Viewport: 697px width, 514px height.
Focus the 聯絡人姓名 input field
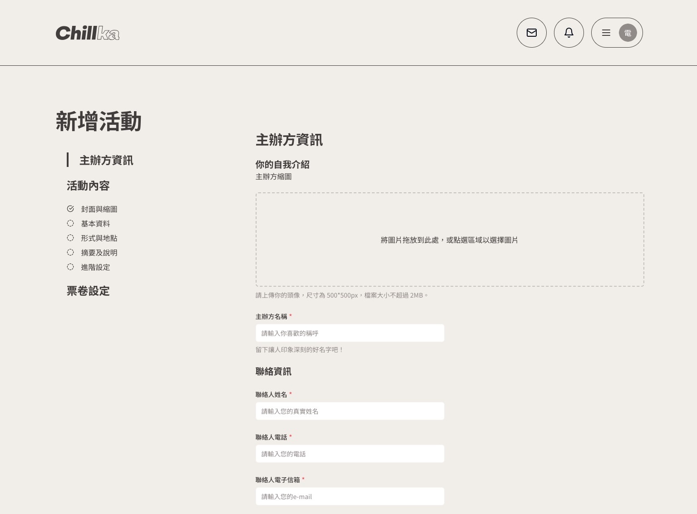point(350,411)
